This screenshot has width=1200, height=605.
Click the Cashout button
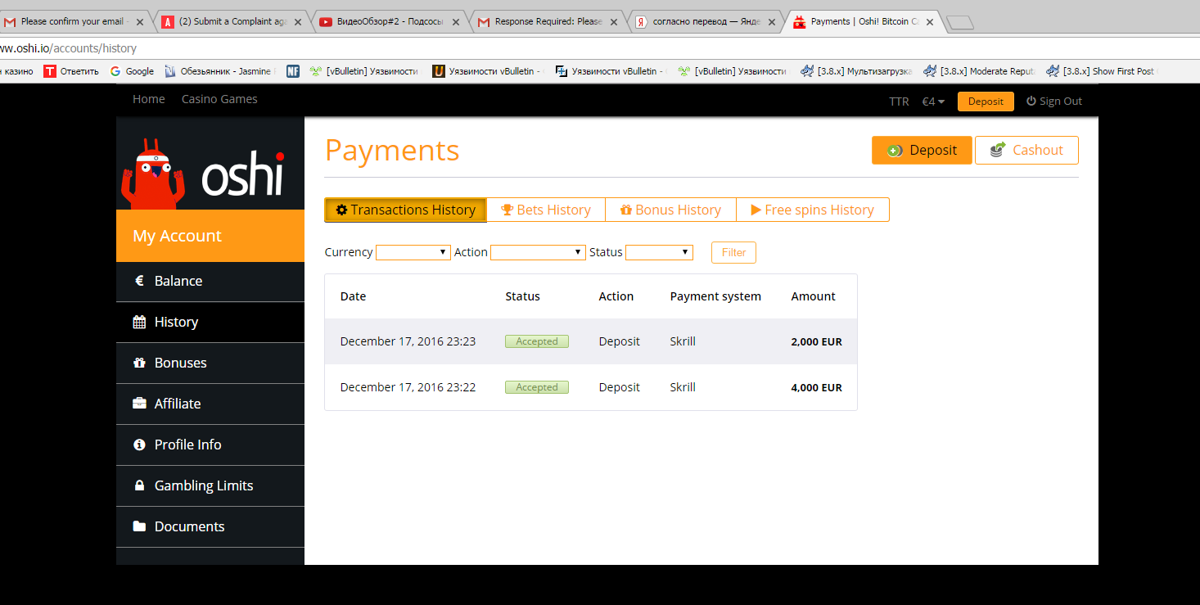pyautogui.click(x=1026, y=150)
